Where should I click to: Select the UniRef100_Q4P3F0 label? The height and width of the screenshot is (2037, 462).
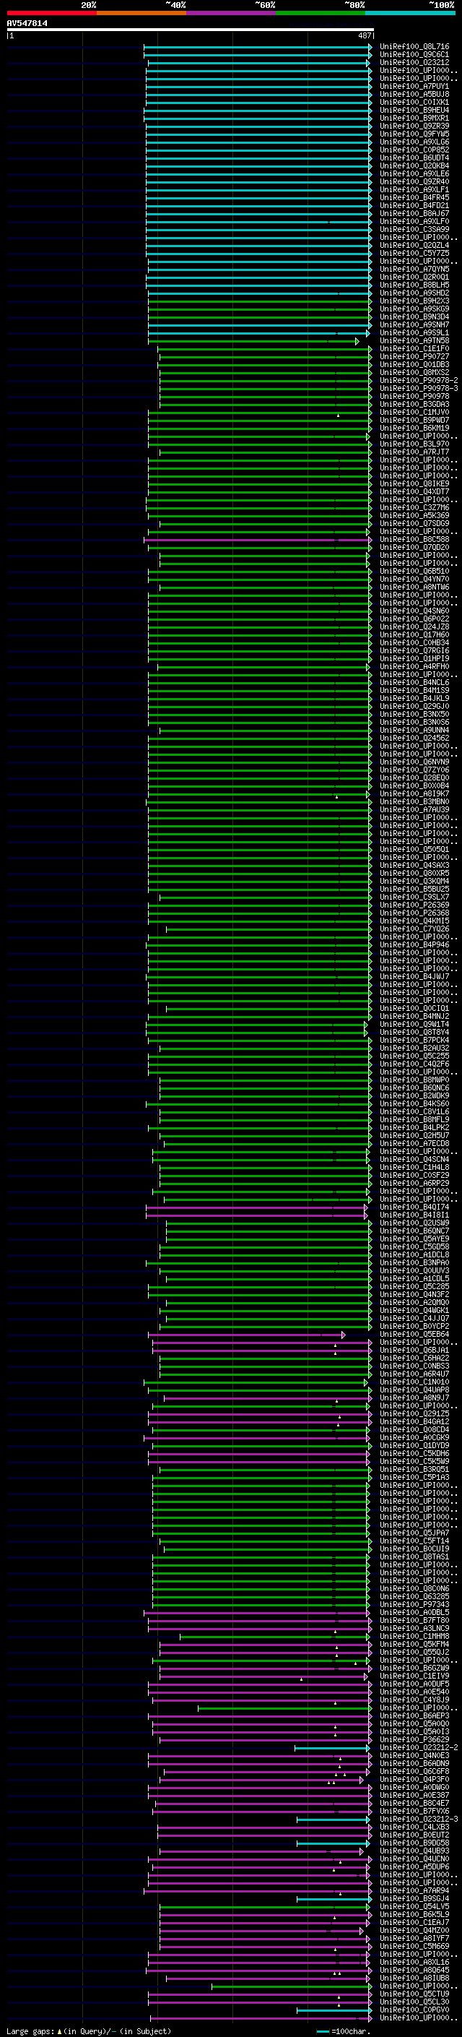[414, 1779]
